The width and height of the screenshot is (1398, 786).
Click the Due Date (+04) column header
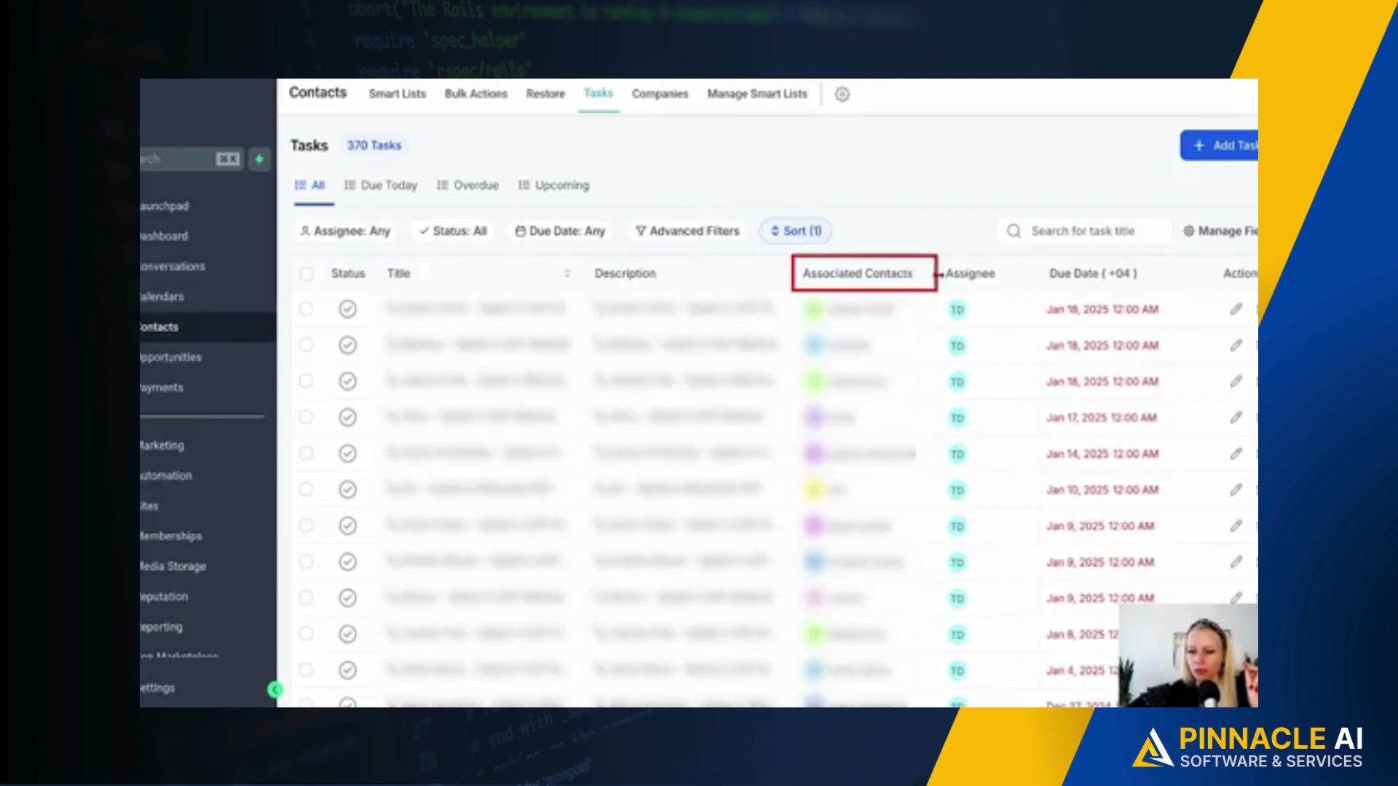point(1093,274)
